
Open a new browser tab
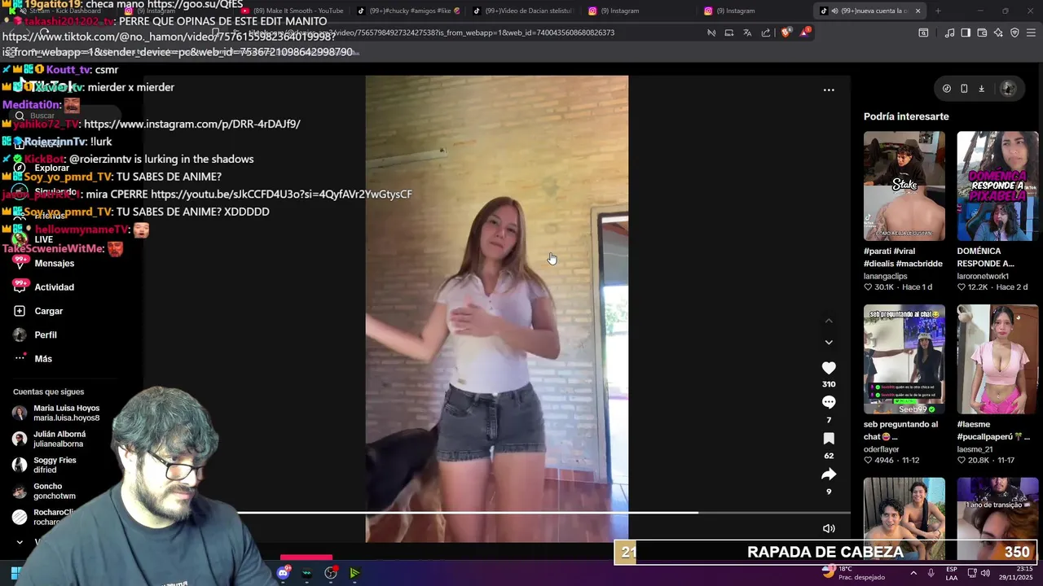click(x=938, y=11)
